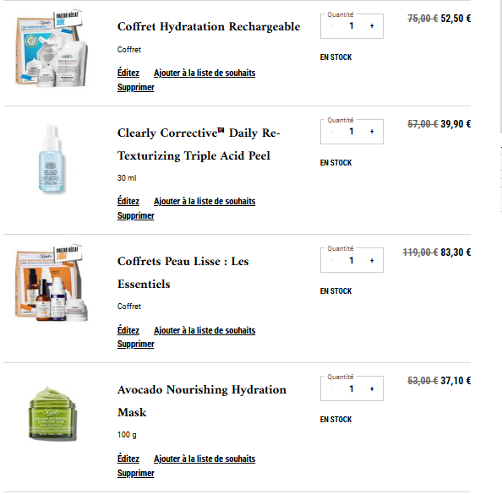
Task: Remove Coffret Hydratation Rechargeable via Supprimer
Action: click(136, 87)
